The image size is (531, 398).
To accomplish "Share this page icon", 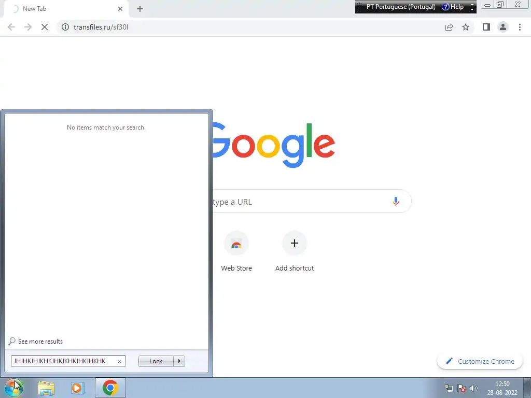I will pyautogui.click(x=449, y=27).
